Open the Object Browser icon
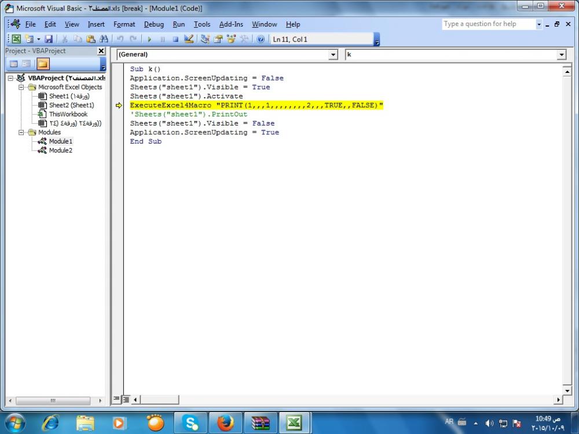Image resolution: width=579 pixels, height=434 pixels. 231,39
